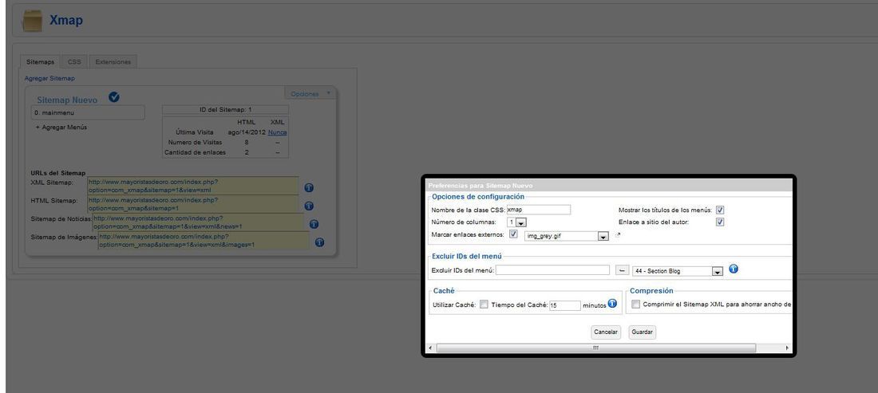This screenshot has width=878, height=393.
Task: Click the info icon next to XML Sitemap URL
Action: point(309,188)
